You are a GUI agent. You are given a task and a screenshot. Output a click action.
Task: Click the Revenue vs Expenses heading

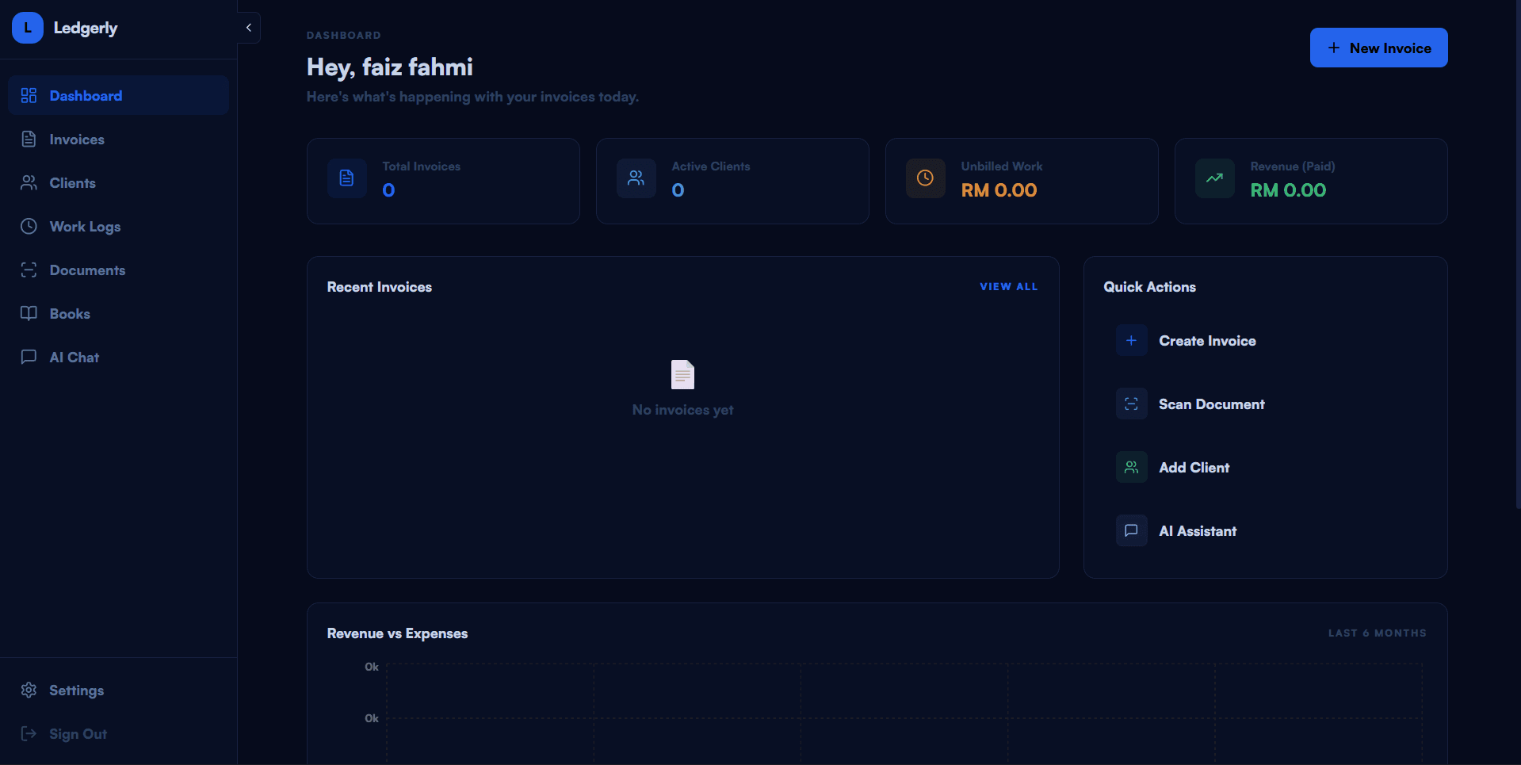coord(397,633)
